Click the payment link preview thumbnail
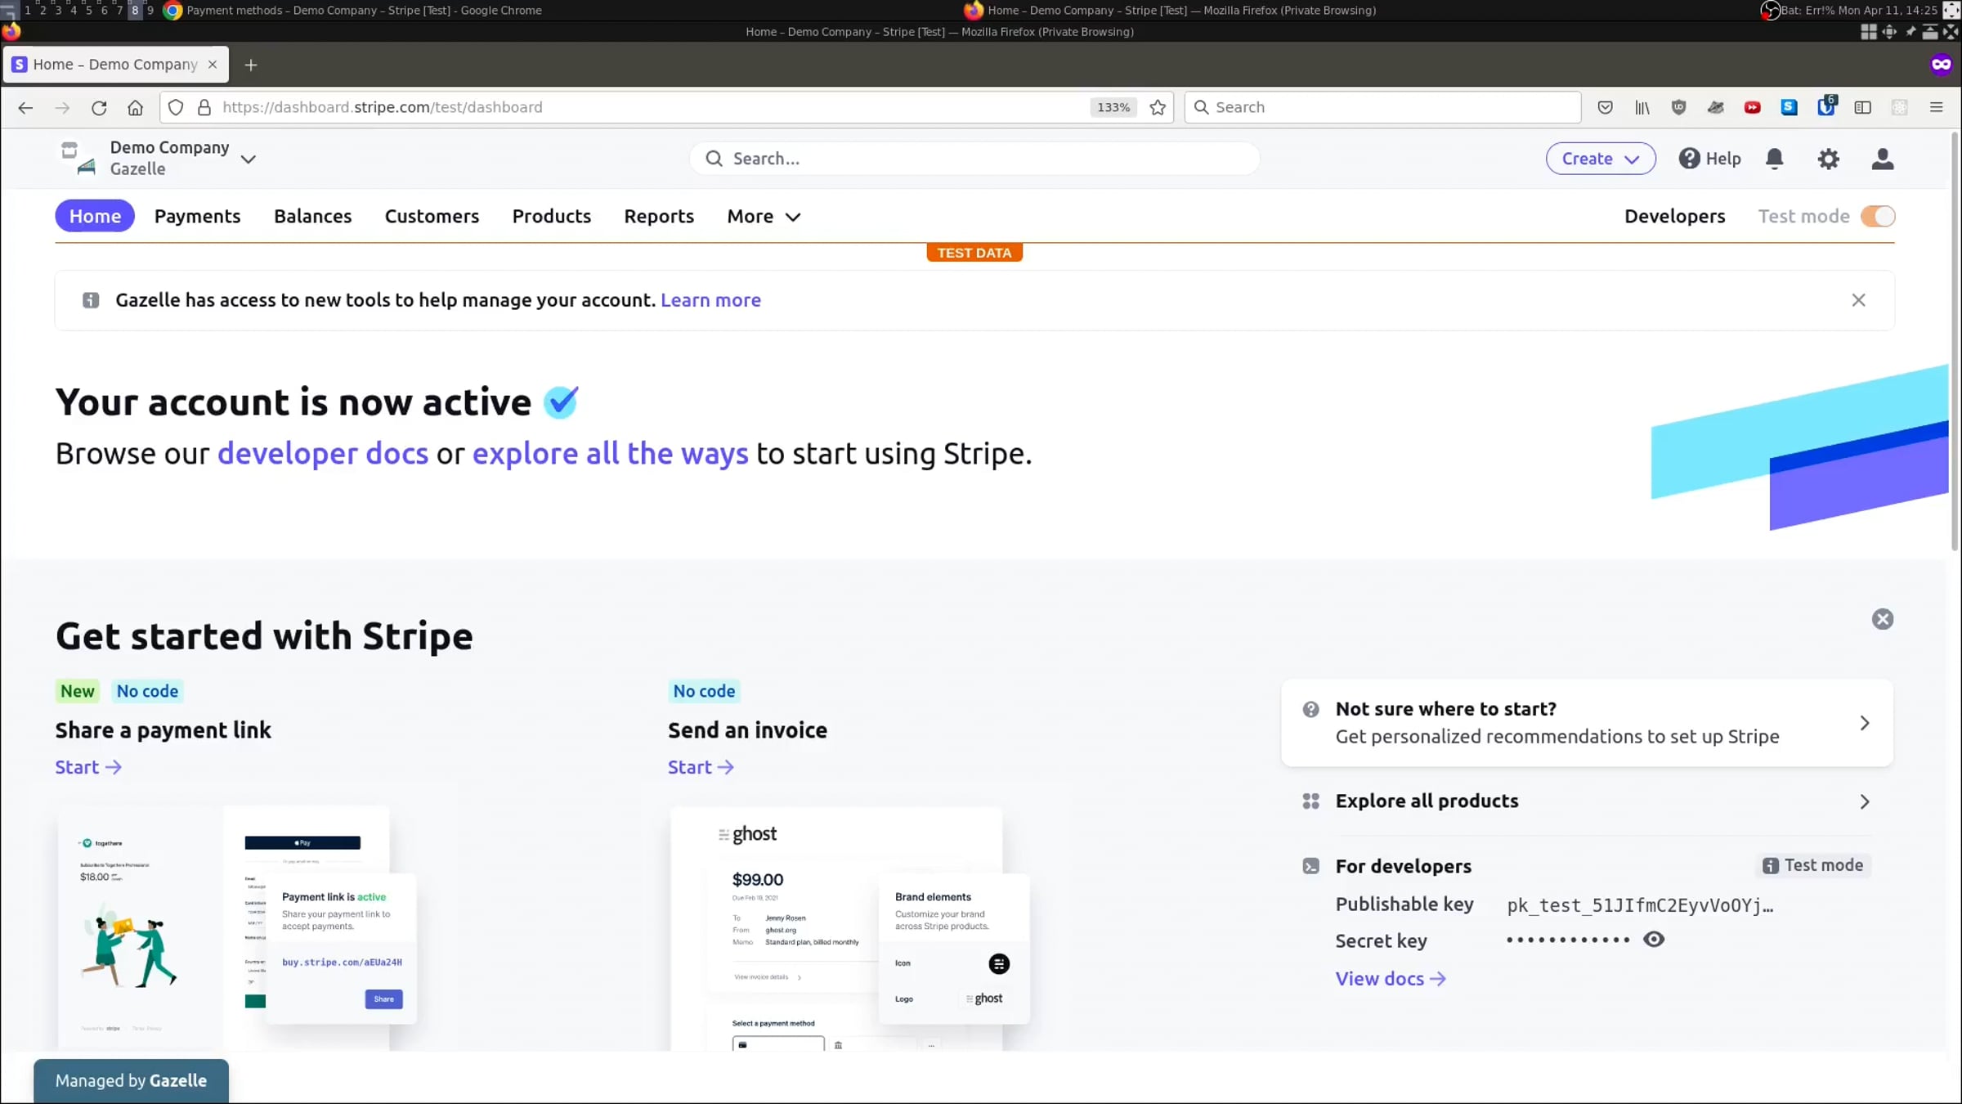Screen dimensions: 1962x1104 [236, 927]
